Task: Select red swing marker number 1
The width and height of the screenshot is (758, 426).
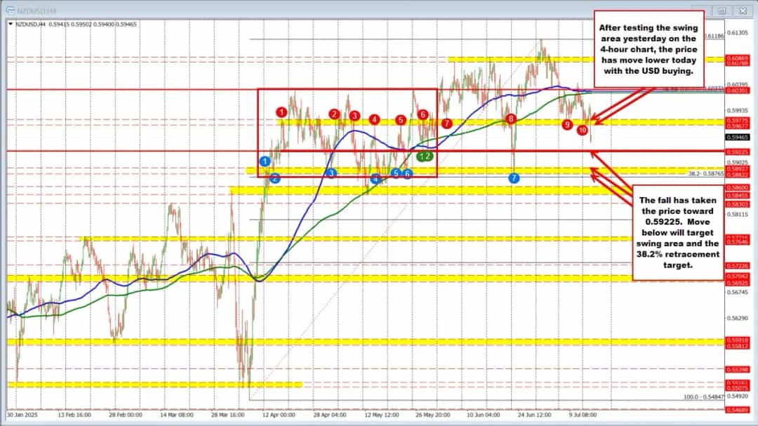Action: pos(281,112)
